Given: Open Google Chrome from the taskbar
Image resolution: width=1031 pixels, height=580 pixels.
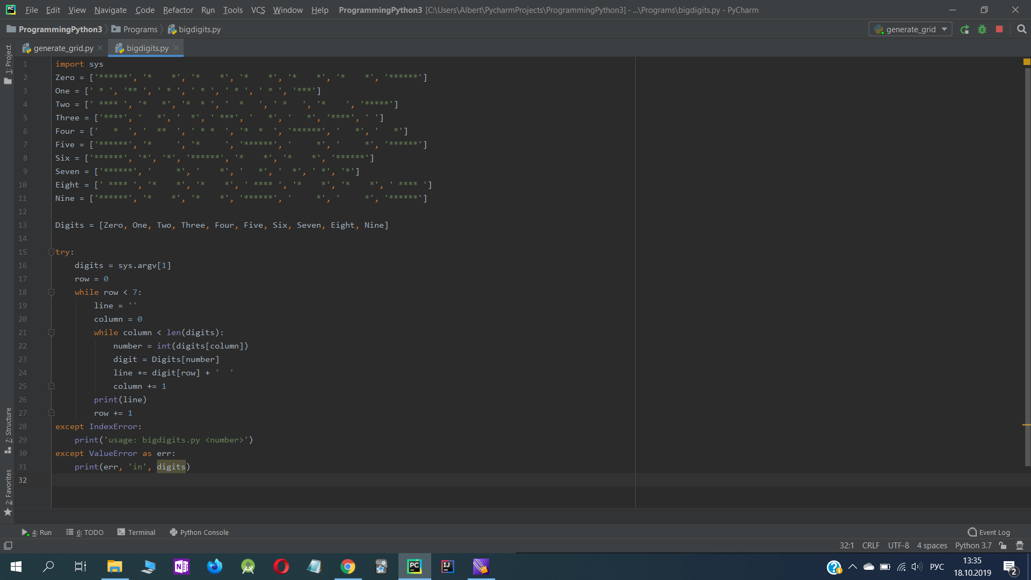Looking at the screenshot, I should click(x=348, y=567).
